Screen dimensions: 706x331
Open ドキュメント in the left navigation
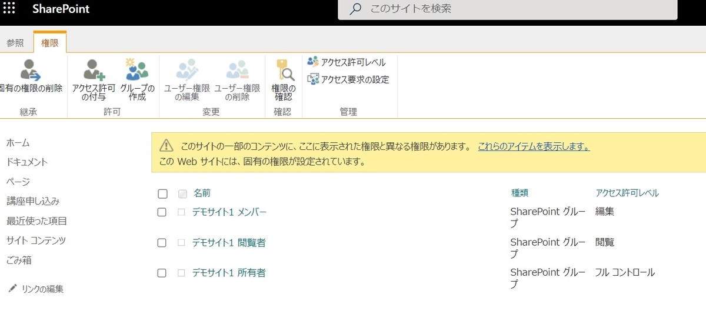[x=27, y=162]
